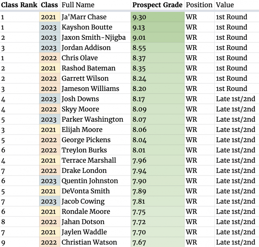Select Kayshon Boutte's 2023 class cell
Image resolution: width=259 pixels, height=247 pixels.
pyautogui.click(x=50, y=27)
